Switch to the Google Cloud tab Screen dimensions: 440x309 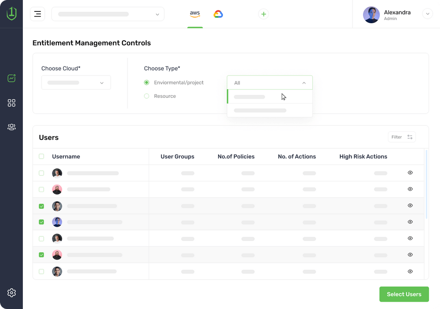click(218, 14)
